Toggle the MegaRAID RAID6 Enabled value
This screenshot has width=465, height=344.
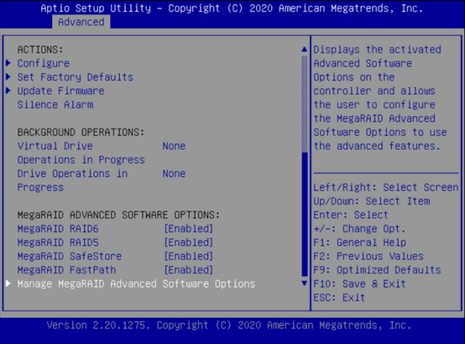[x=189, y=229]
